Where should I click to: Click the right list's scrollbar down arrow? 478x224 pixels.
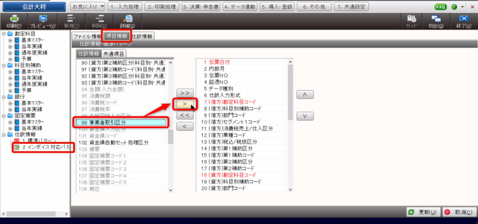point(290,189)
